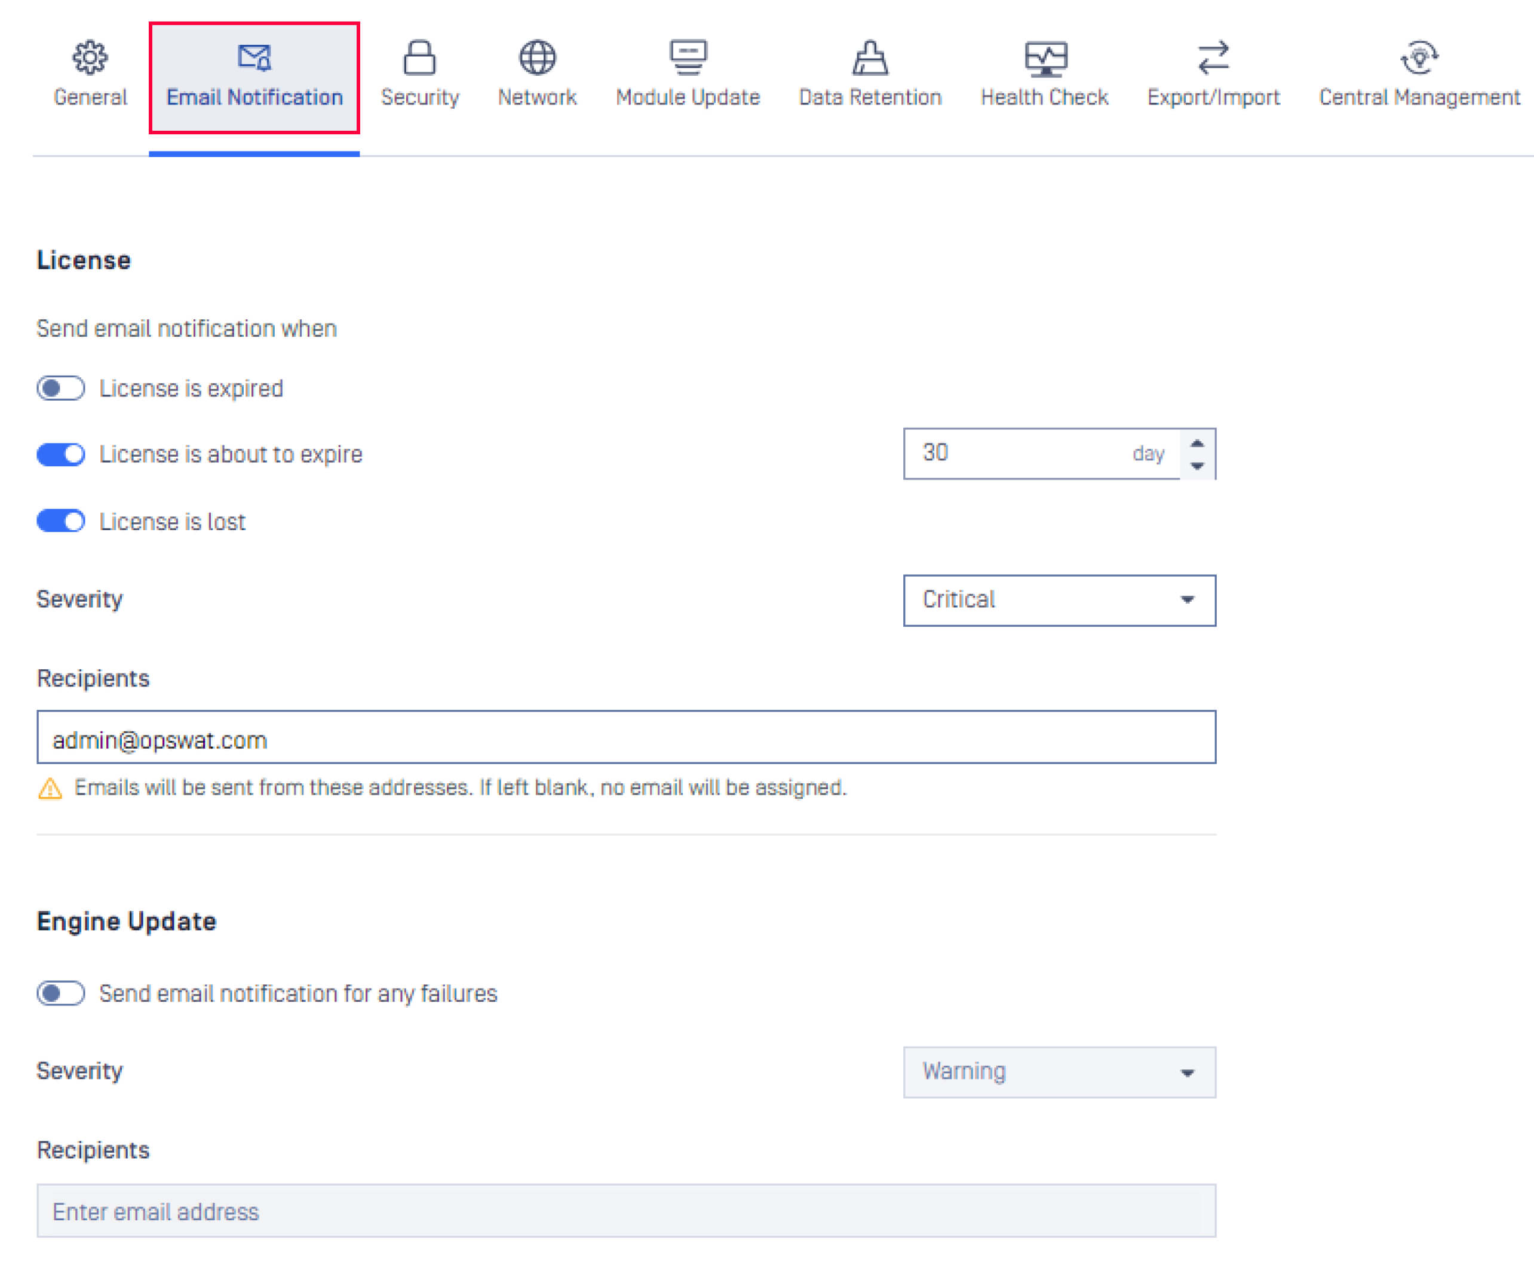Image resolution: width=1534 pixels, height=1277 pixels.
Task: Expand Engine Update Severity Warning dropdown
Action: click(1059, 1072)
